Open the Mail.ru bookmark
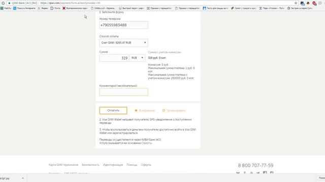Image resolution: width=325 pixels, height=182 pixels. (6, 8)
